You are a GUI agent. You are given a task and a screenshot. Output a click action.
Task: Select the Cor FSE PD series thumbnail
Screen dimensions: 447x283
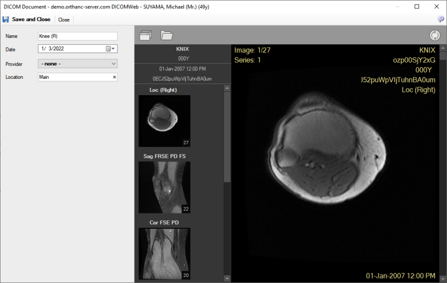click(x=164, y=253)
